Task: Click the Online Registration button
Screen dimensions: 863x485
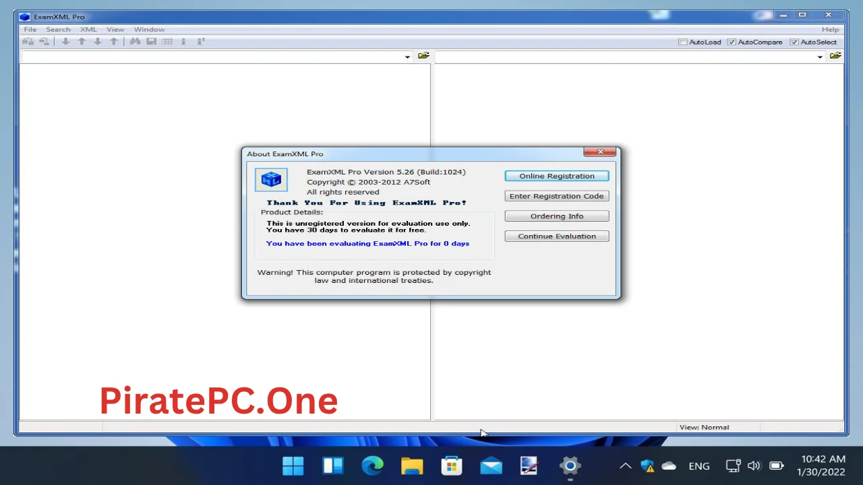Action: coord(557,176)
